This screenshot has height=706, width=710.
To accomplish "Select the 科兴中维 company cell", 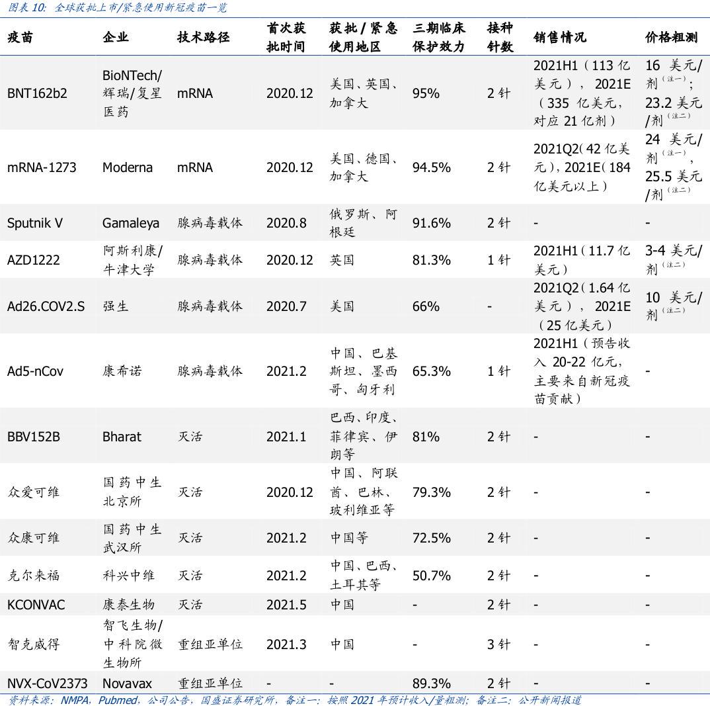I will [x=129, y=576].
